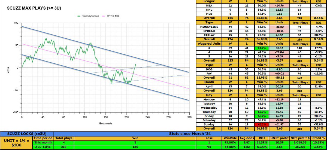Select the Saturday row label
Image resolution: width=327 pixels, height=150 pixels.
pos(209,121)
